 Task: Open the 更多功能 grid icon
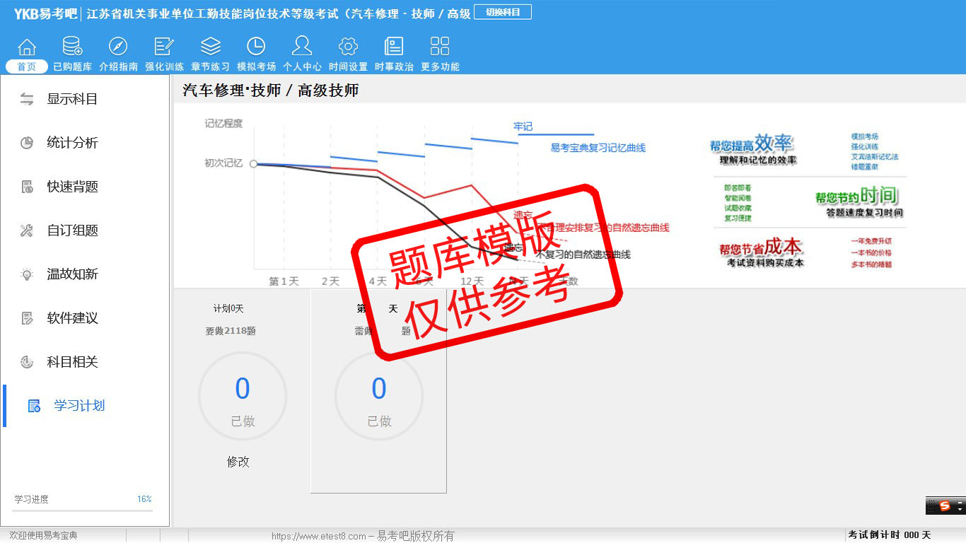pos(440,47)
